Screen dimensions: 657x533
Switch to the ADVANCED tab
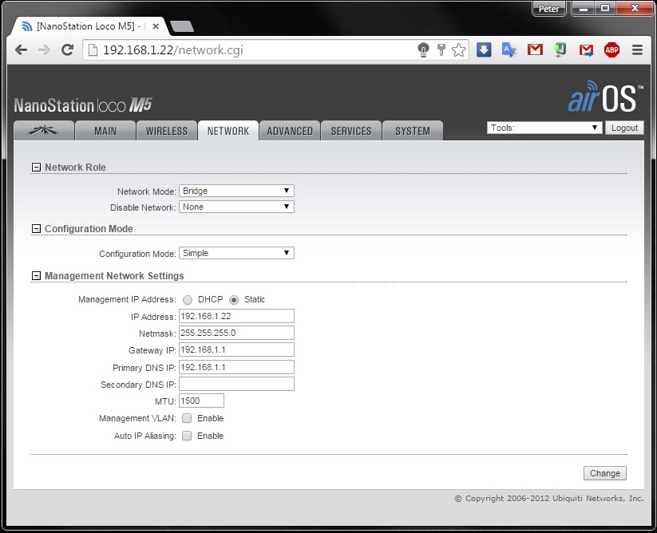pos(290,131)
